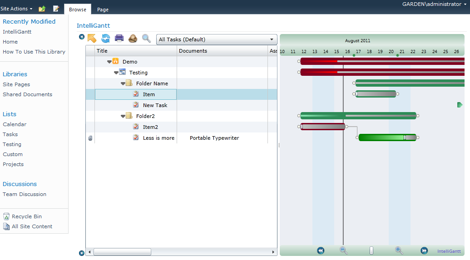Image resolution: width=470 pixels, height=260 pixels.
Task: Click the attachment paperclip on Less is more row
Action: click(90, 138)
